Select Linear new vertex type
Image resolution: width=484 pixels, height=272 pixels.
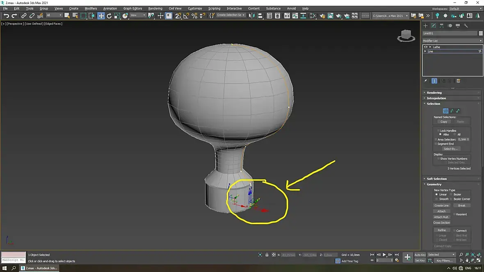pyautogui.click(x=436, y=194)
